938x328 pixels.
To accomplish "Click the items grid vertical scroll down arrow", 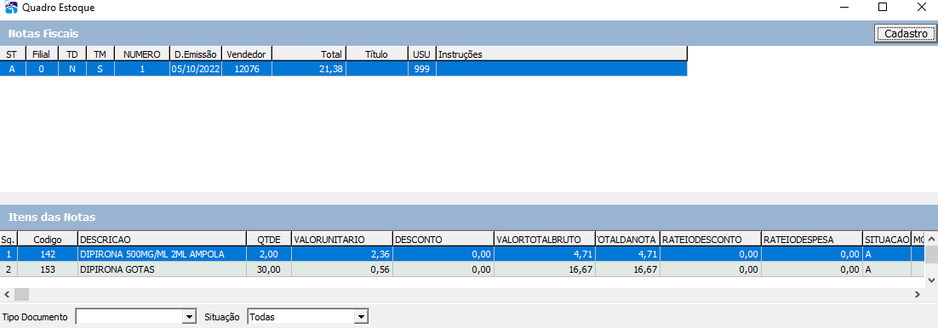I will (931, 280).
